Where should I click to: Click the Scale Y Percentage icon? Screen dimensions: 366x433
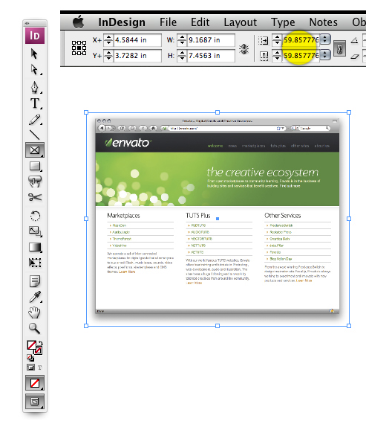click(x=264, y=56)
